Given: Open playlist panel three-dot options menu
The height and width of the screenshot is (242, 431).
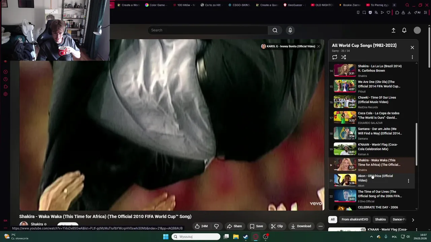Looking at the screenshot, I should pyautogui.click(x=412, y=57).
